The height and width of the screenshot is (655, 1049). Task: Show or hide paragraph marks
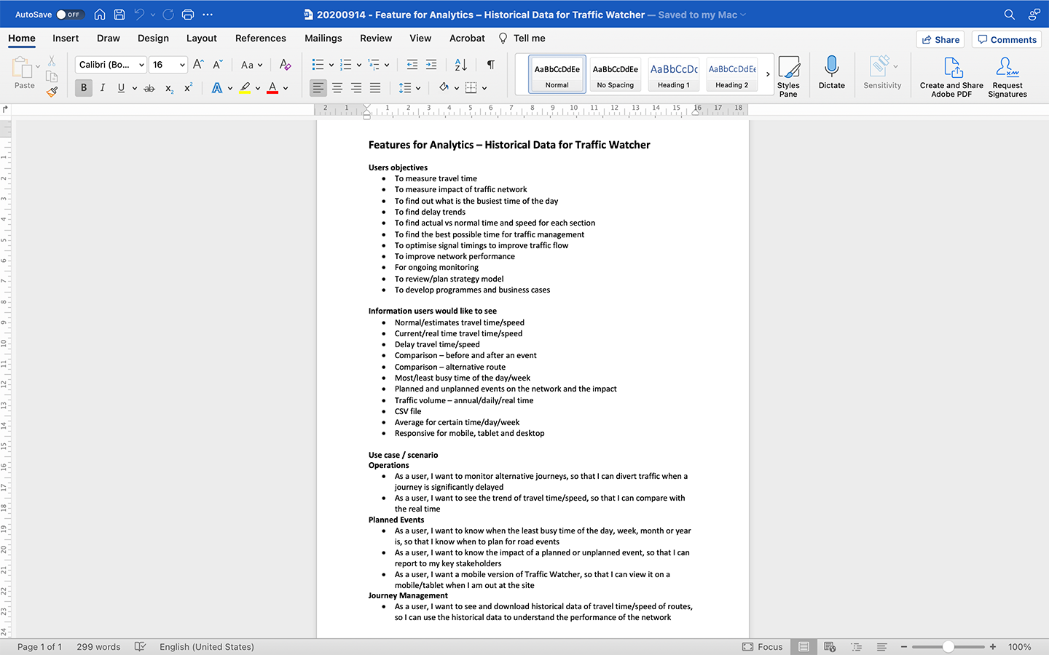pos(491,65)
